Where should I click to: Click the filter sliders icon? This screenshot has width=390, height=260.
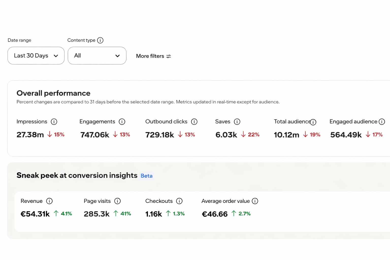169,56
